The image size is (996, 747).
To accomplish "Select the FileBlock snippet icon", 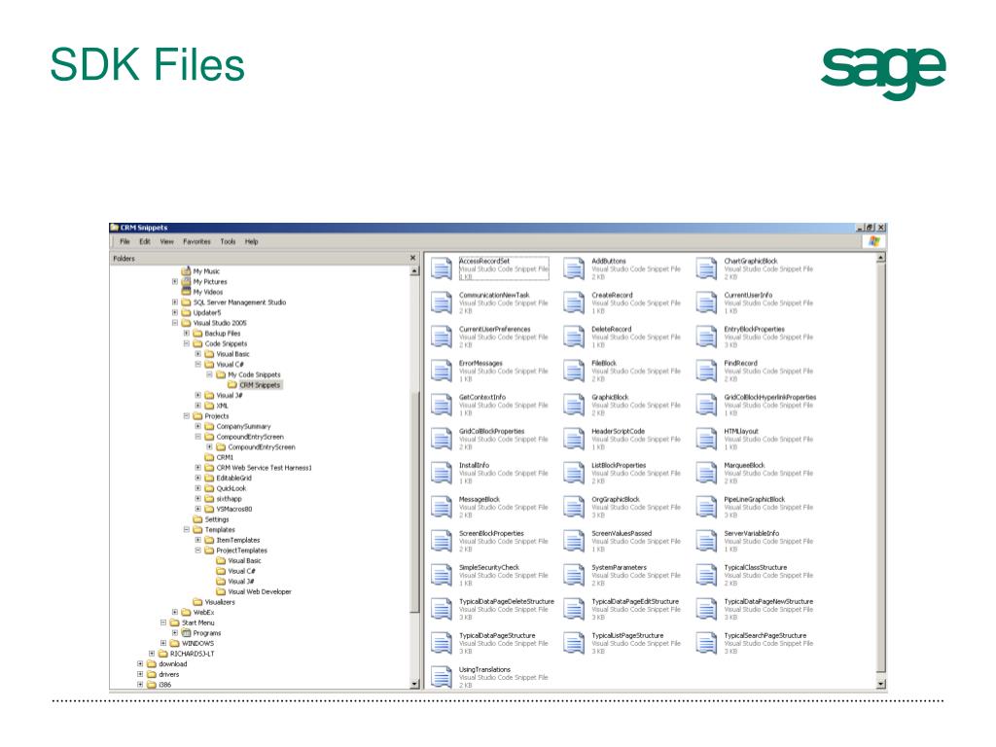I will click(x=574, y=371).
